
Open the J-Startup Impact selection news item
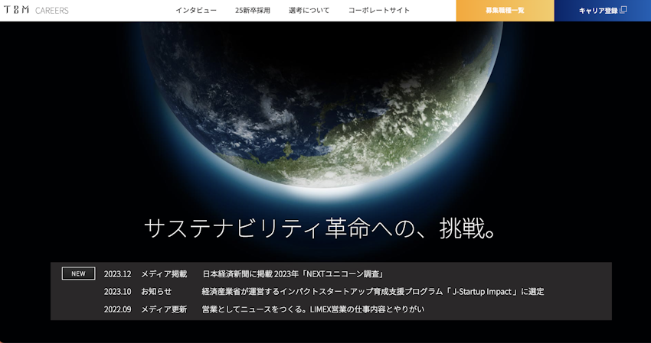pyautogui.click(x=373, y=291)
